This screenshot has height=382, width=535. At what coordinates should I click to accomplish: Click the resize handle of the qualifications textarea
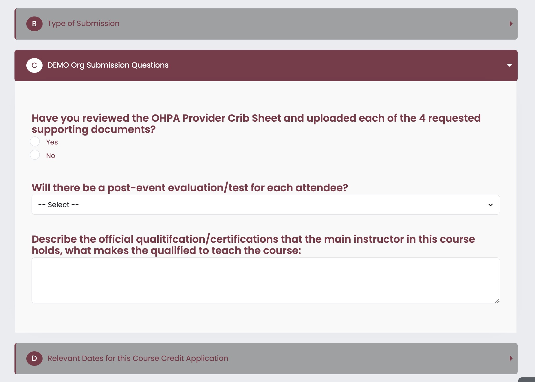click(x=497, y=301)
